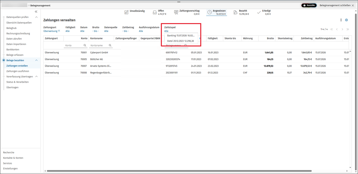Collapse Datenquellen prüfen section
Screen dimensions: 358x174
tap(36, 17)
